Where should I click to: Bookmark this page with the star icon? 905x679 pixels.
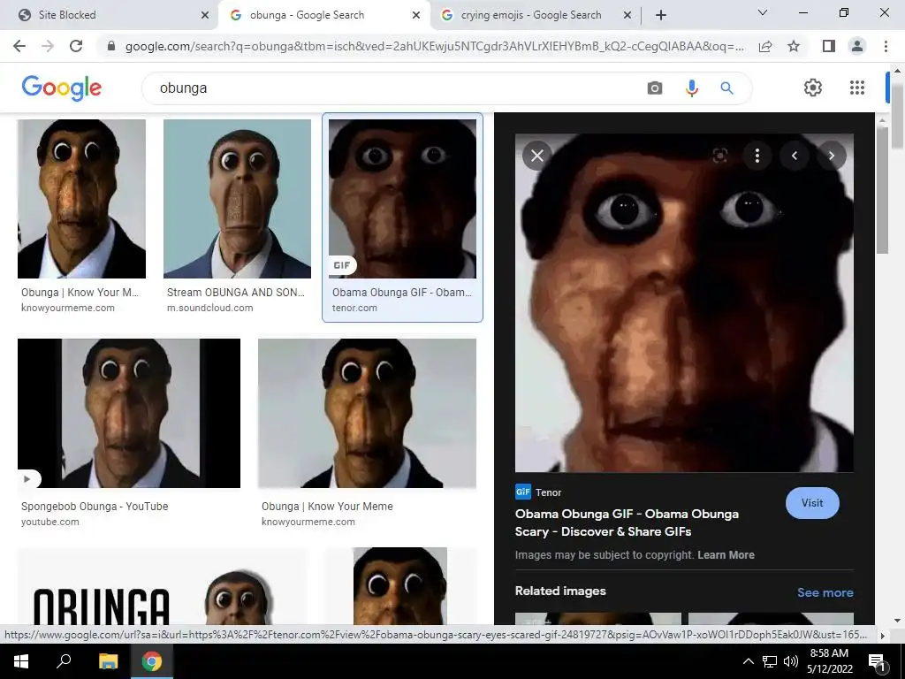coord(794,46)
